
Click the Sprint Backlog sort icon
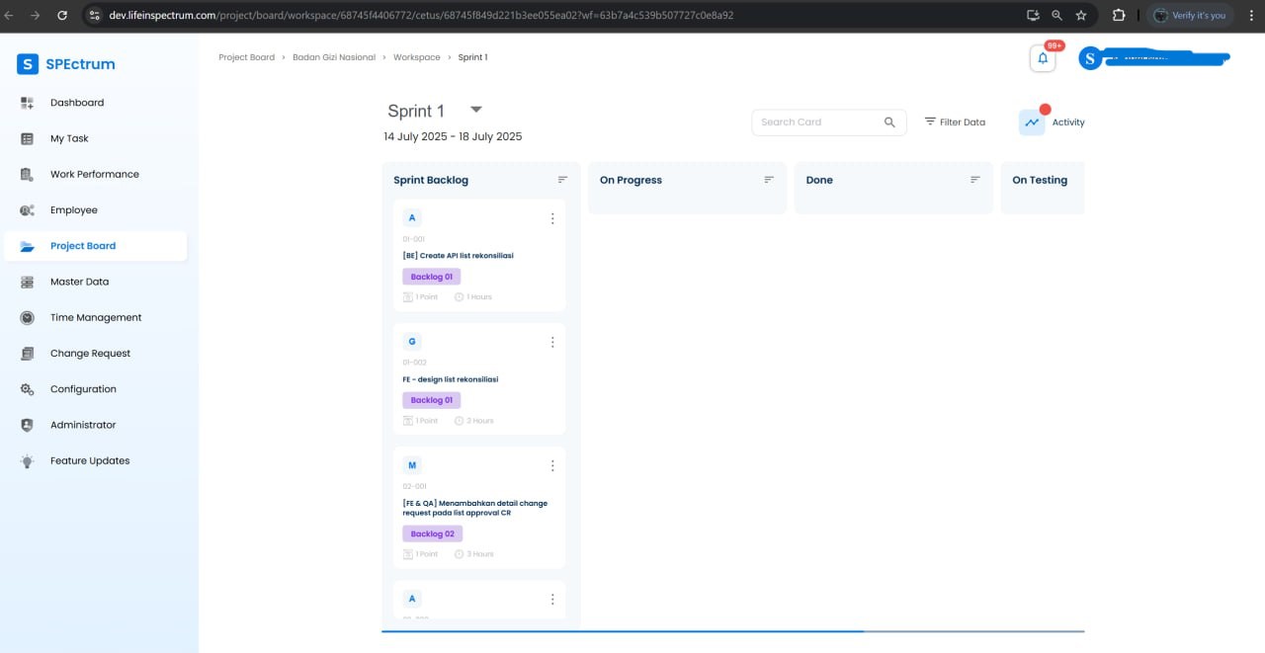click(x=562, y=180)
